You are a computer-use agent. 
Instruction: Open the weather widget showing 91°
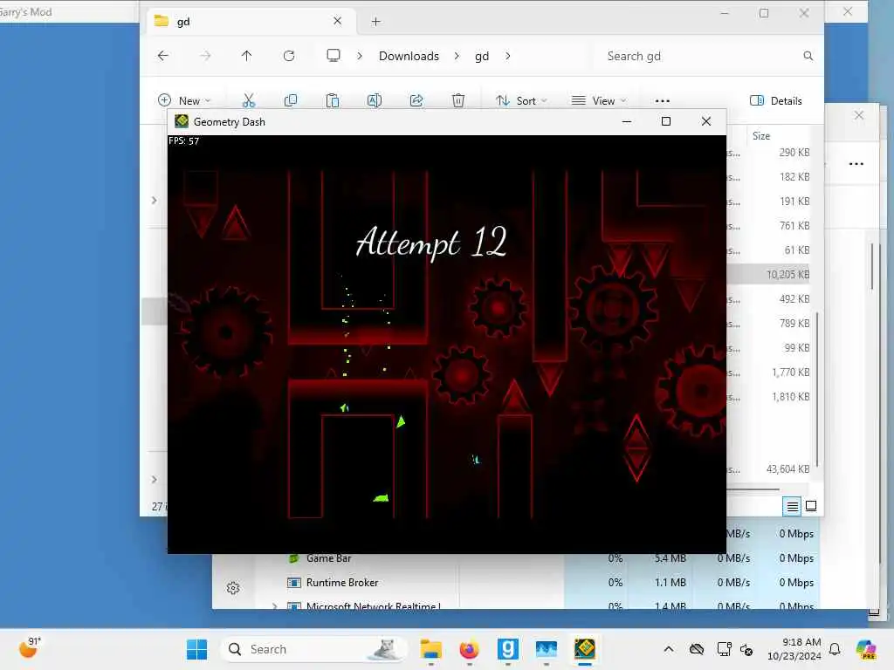(30, 648)
